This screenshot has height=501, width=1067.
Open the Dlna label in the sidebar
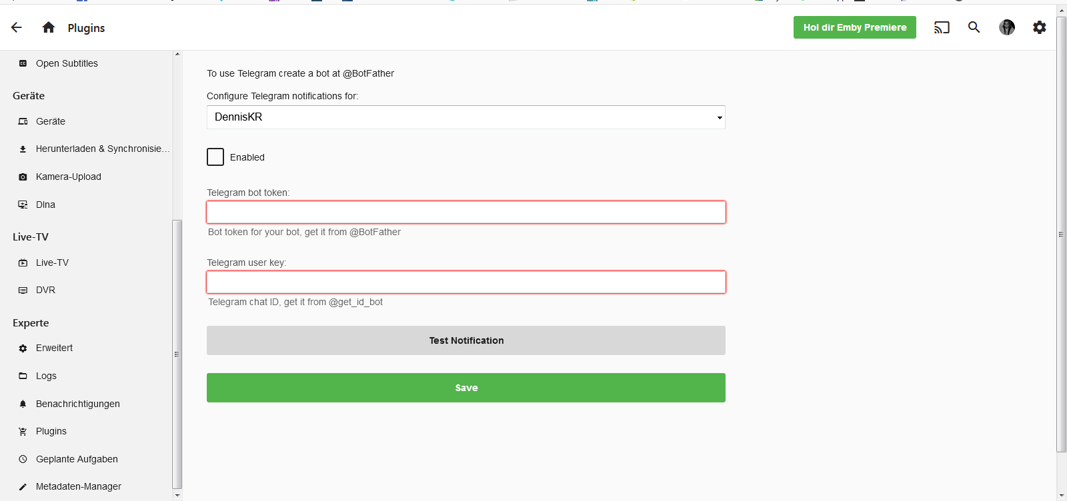pyautogui.click(x=45, y=205)
